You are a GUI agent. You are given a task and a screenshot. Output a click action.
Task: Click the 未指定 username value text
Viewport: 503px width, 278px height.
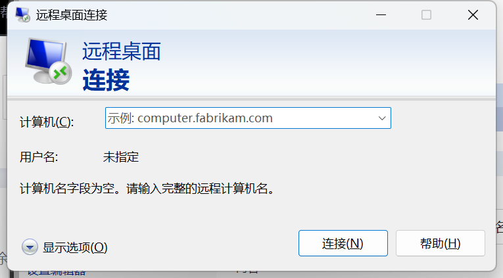coord(121,157)
